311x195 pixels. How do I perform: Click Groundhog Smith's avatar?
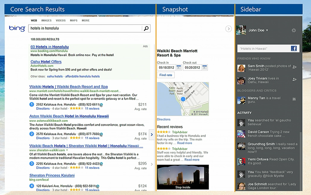[x=241, y=146]
